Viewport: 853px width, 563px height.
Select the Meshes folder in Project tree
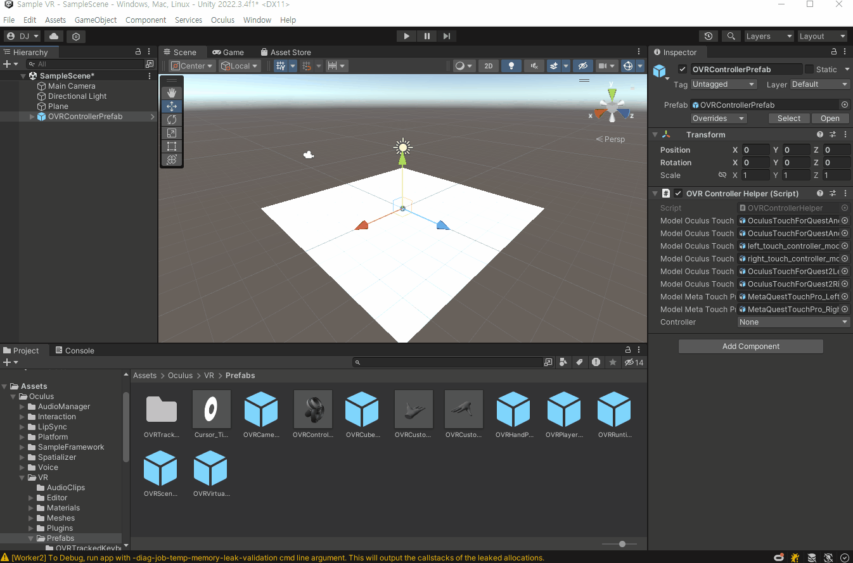pos(61,518)
